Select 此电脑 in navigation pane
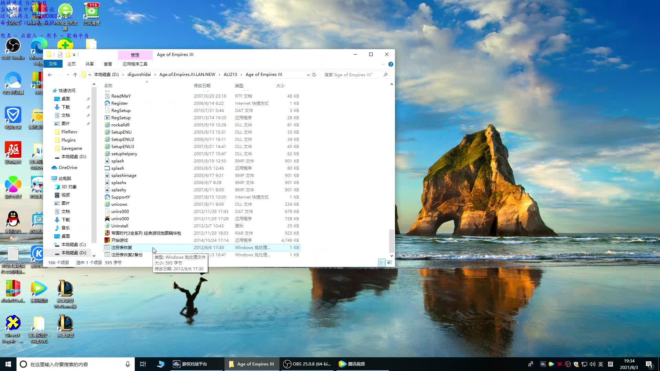The width and height of the screenshot is (660, 371). 65,179
